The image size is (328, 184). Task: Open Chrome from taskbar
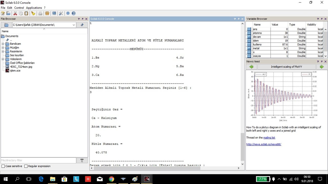(x=111, y=179)
